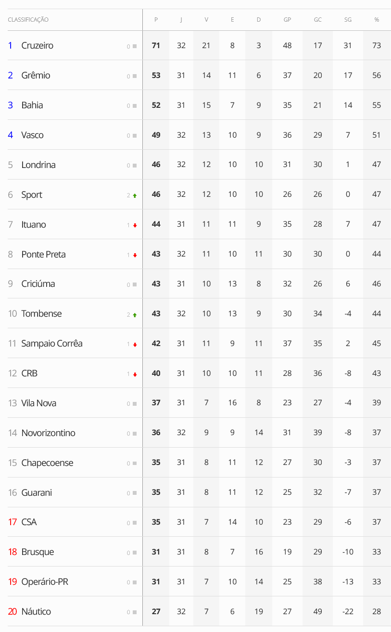The width and height of the screenshot is (391, 632).
Task: Click the CLASSIFICAÇÃO header label
Action: coord(28,20)
